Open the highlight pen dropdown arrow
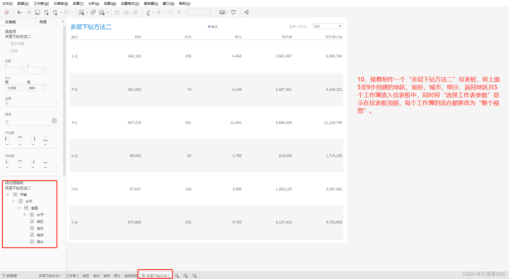This screenshot has height=279, width=509. [153, 13]
